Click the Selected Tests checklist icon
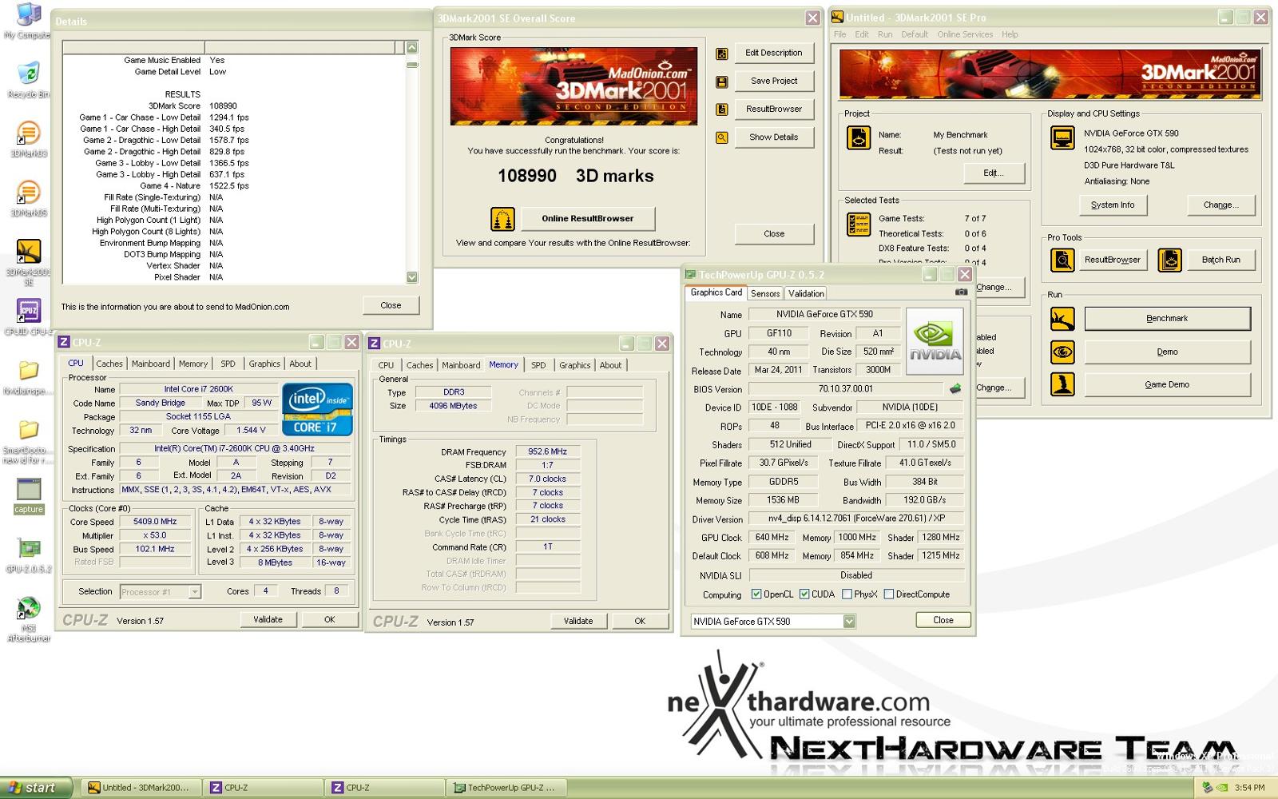 (x=859, y=225)
